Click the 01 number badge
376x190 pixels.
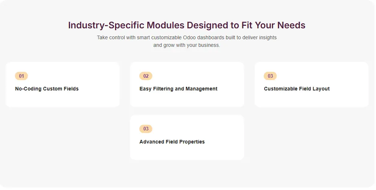(x=21, y=76)
